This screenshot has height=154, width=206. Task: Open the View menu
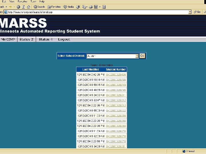coord(12,1)
